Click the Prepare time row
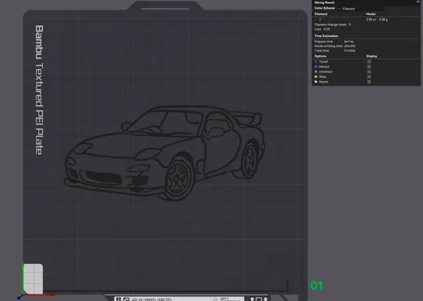The image size is (423, 301). [x=334, y=42]
